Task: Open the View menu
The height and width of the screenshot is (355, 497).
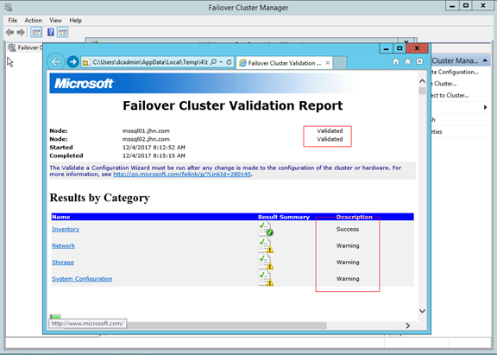Action: [55, 21]
